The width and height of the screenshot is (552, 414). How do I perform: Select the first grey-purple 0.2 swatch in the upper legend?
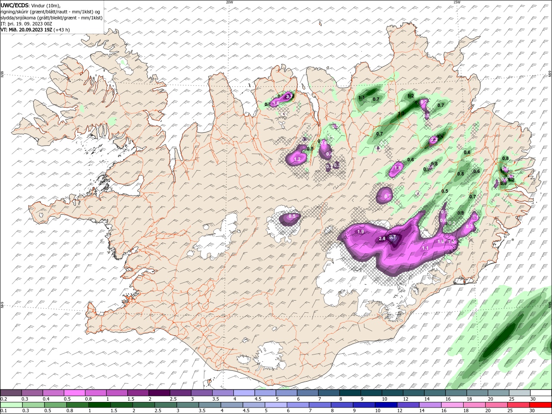point(11,393)
